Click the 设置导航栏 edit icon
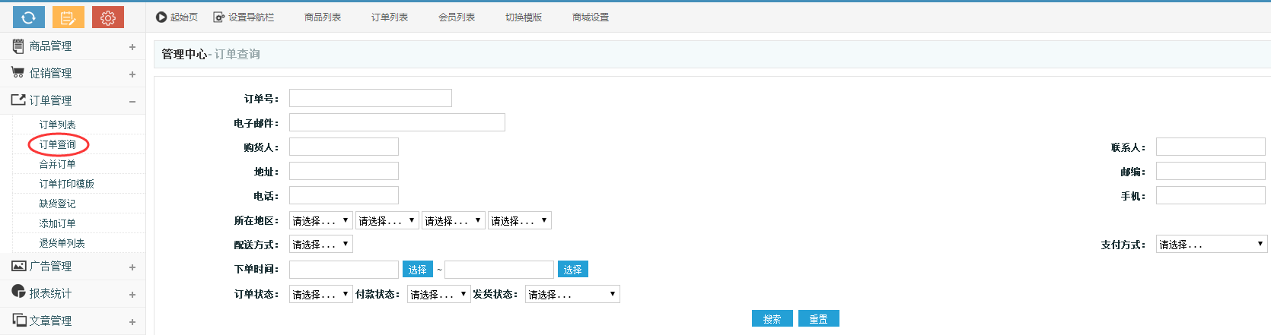 [x=219, y=17]
